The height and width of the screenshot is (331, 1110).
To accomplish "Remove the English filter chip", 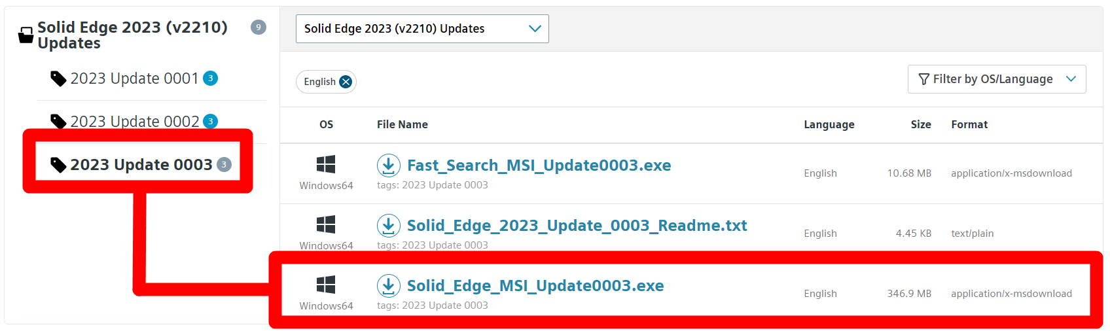I will tap(346, 82).
